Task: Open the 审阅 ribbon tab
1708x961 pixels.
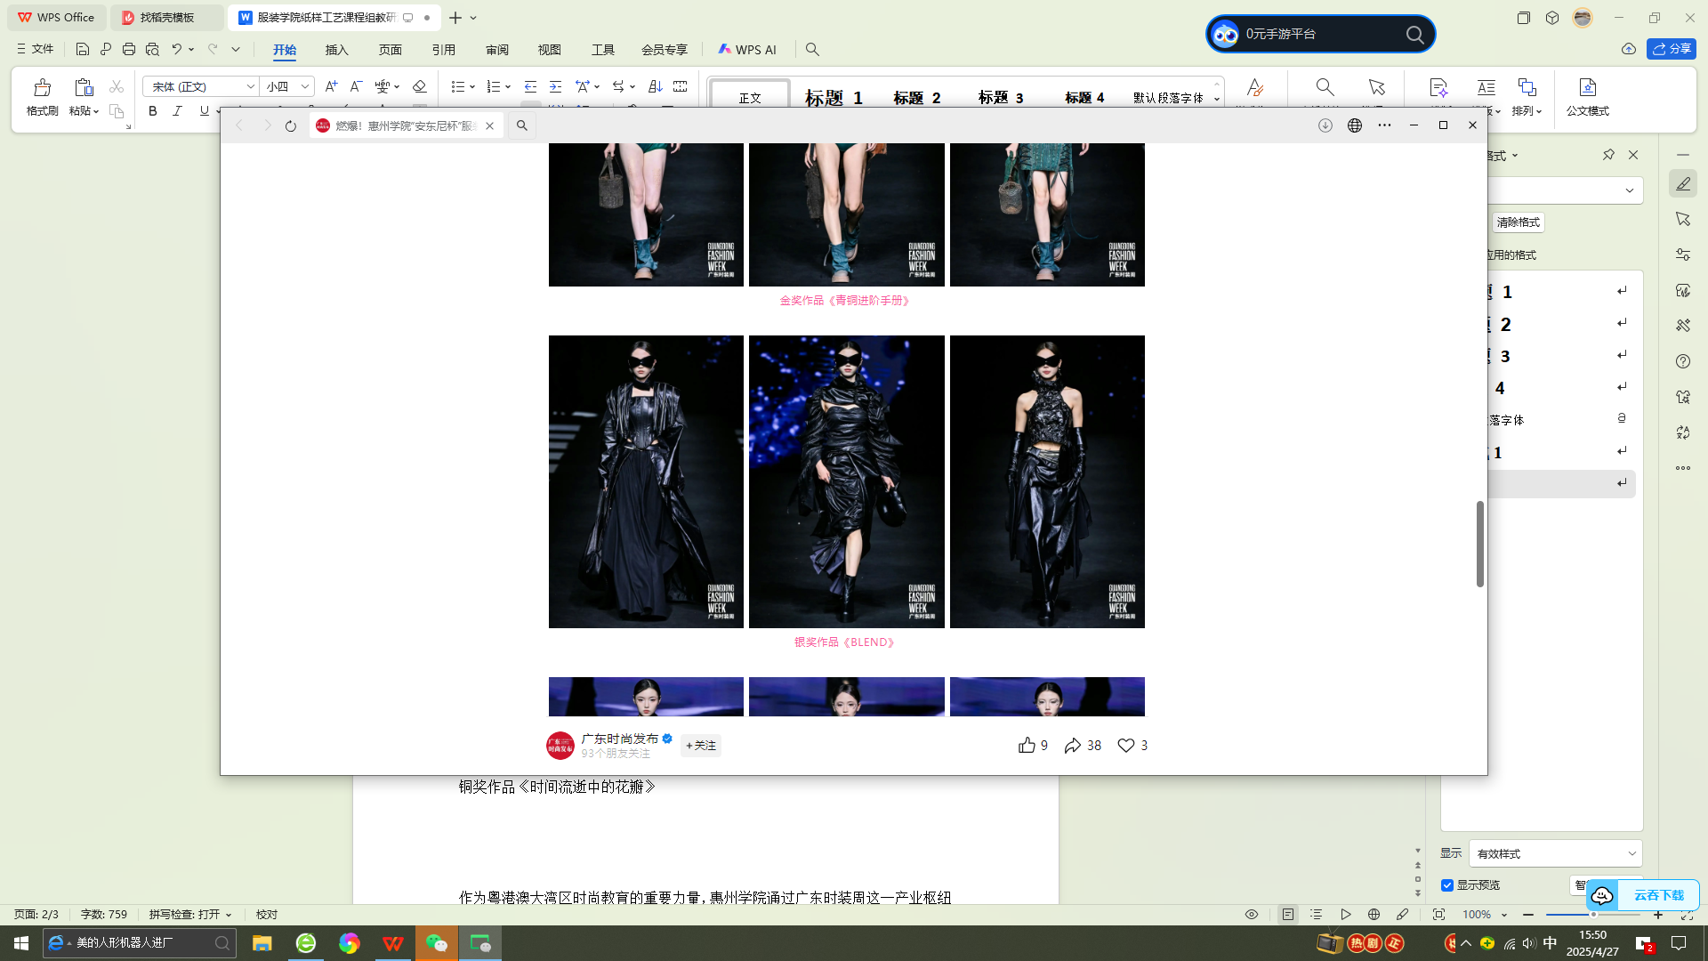Action: pos(497,50)
